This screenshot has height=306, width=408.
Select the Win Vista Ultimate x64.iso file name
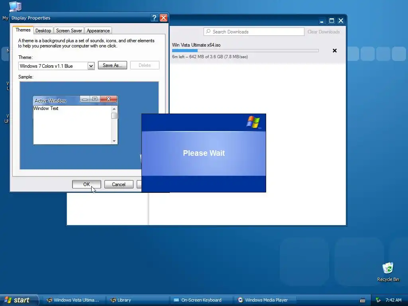pyautogui.click(x=196, y=45)
